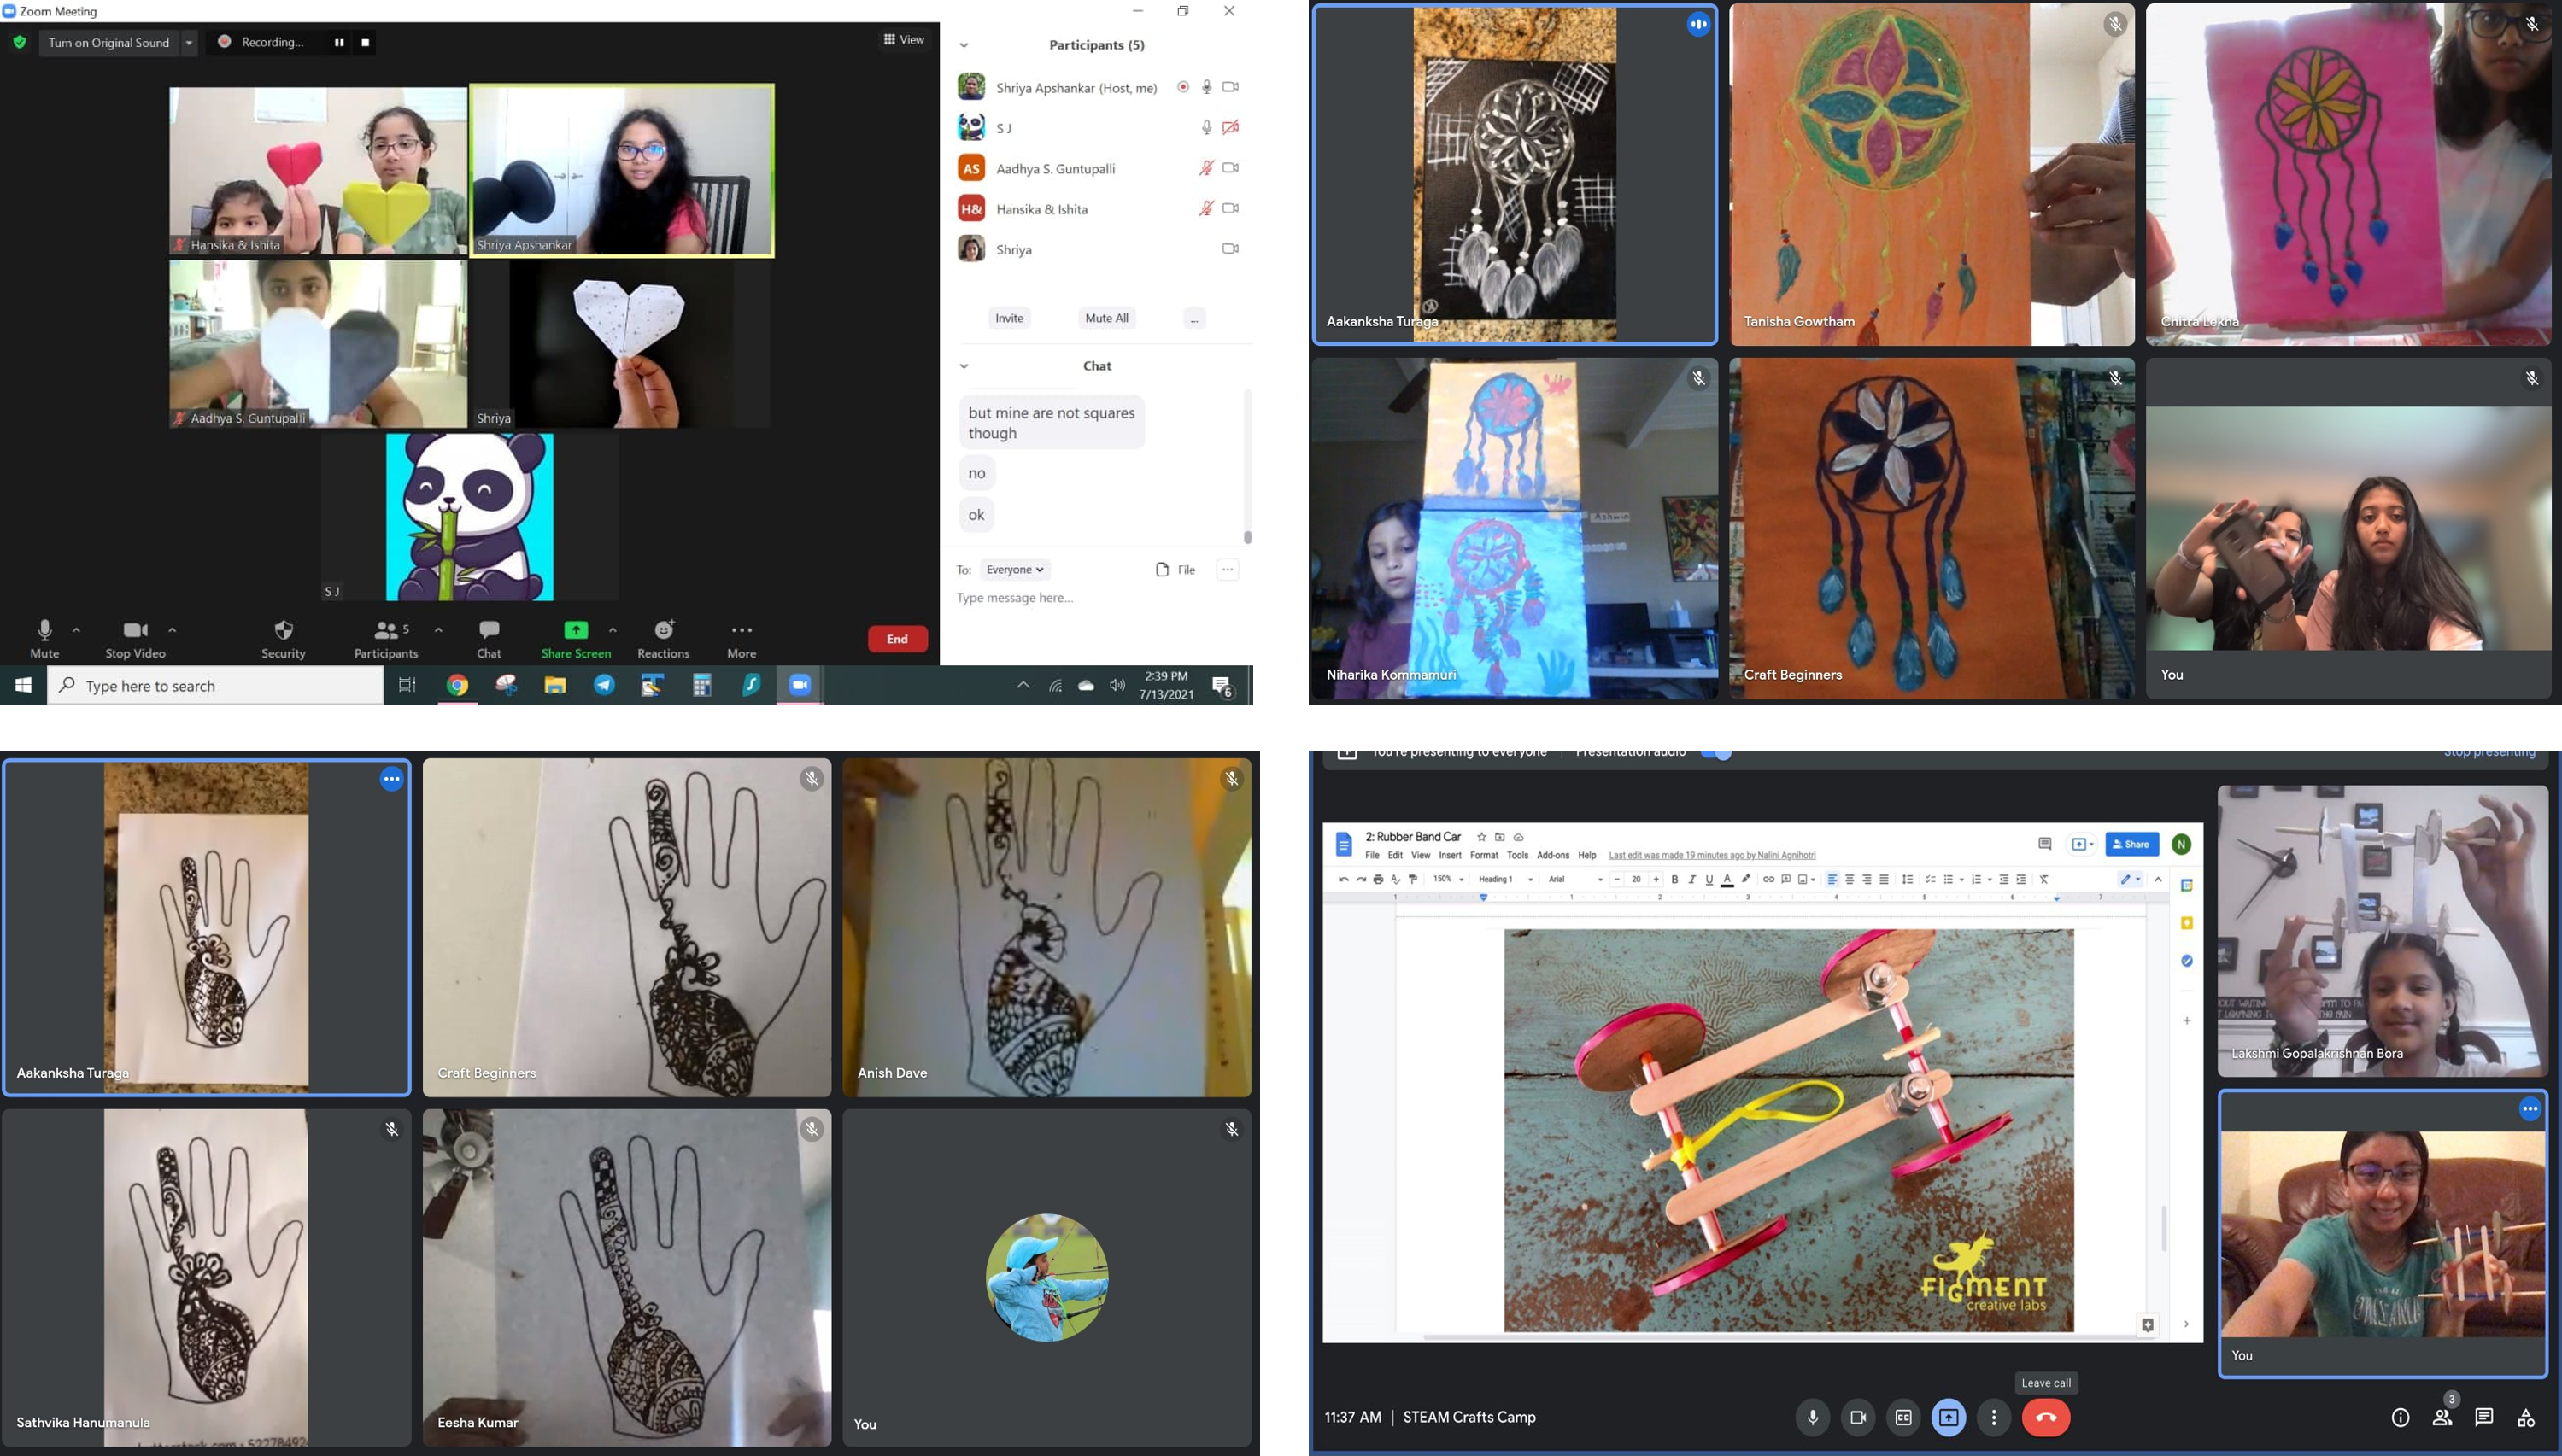Open Everyone recipient dropdown in chat
This screenshot has width=2562, height=1456.
pos(1014,569)
